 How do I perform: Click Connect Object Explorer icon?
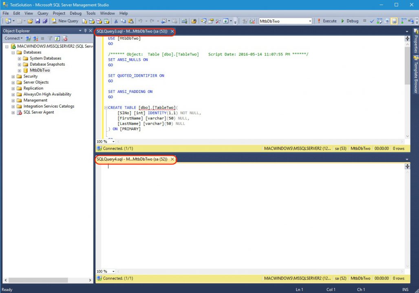[x=28, y=38]
